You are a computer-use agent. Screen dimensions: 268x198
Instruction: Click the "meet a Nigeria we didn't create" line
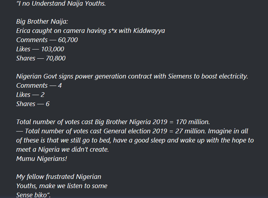[62, 150]
